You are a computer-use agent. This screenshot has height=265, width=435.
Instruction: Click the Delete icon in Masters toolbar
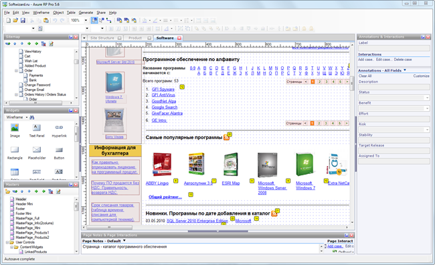point(50,191)
